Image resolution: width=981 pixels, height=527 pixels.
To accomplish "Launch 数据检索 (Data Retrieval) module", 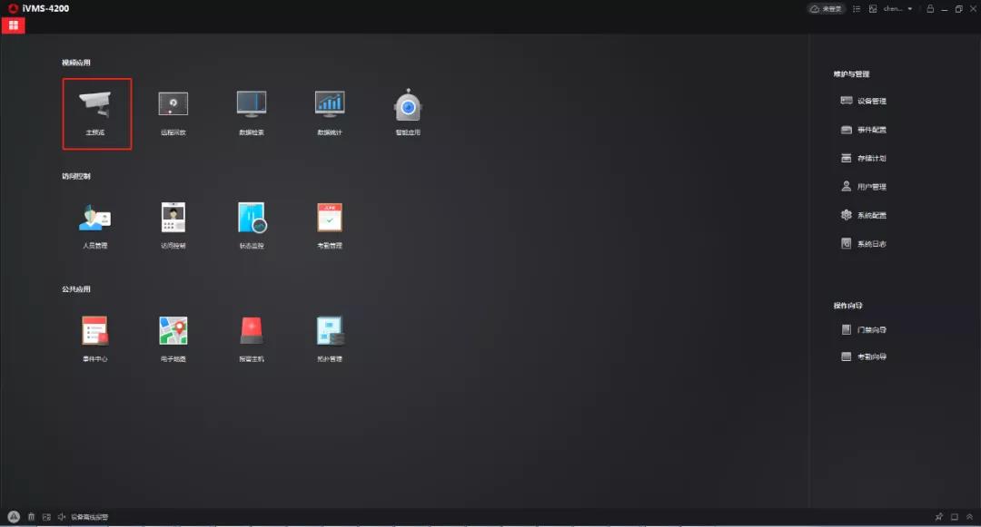I will pyautogui.click(x=252, y=105).
